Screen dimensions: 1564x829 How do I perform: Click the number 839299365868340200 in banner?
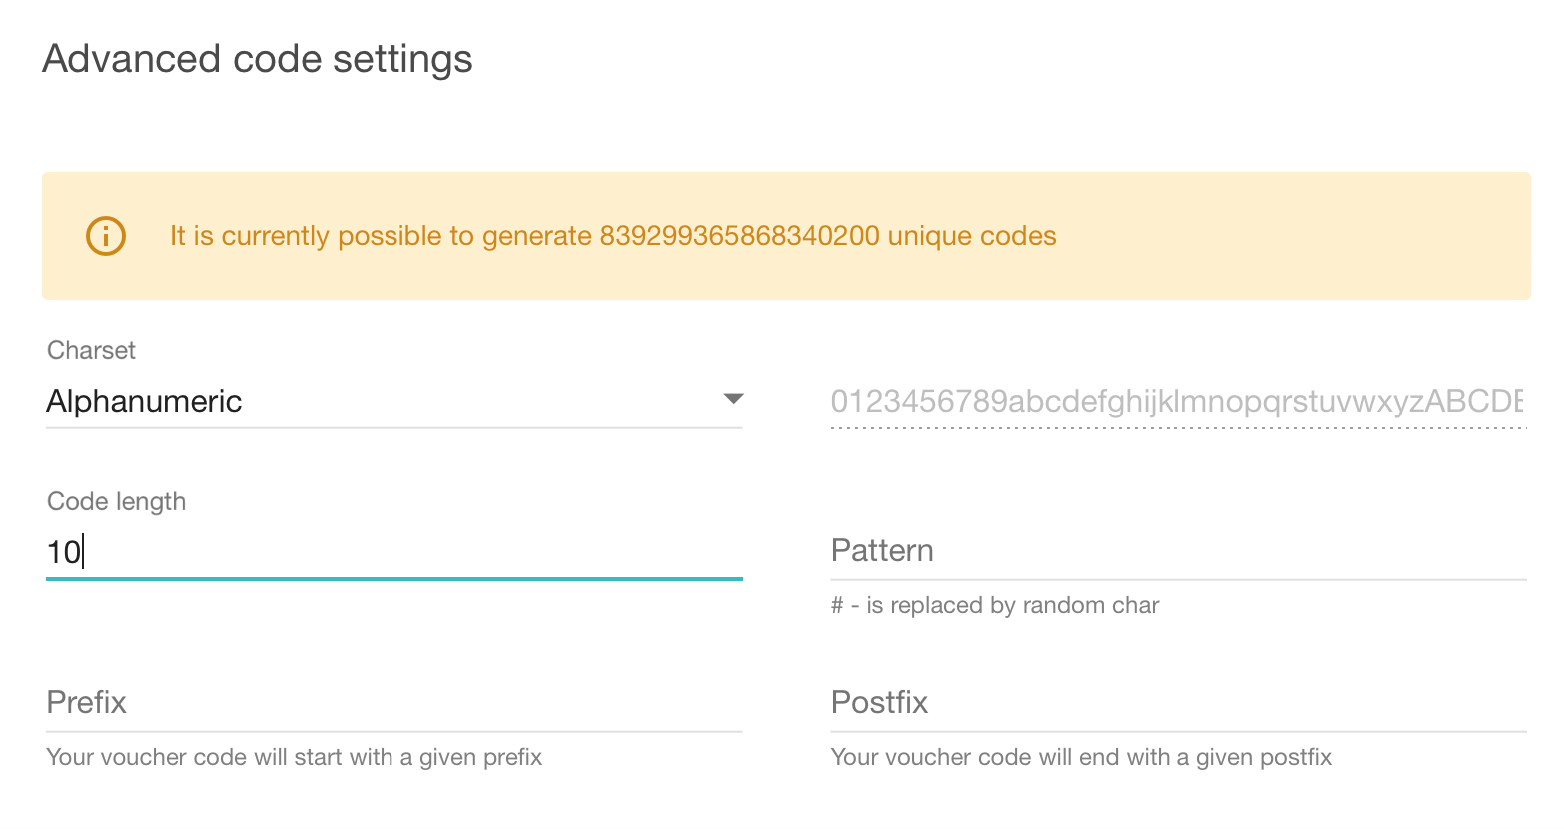pos(739,236)
